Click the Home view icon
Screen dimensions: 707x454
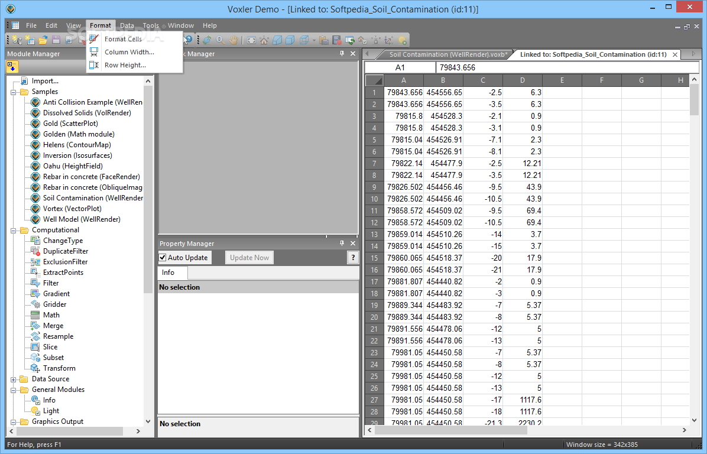coord(264,40)
